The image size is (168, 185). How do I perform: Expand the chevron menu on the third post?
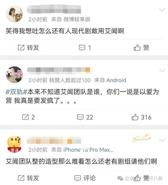(x=162, y=140)
